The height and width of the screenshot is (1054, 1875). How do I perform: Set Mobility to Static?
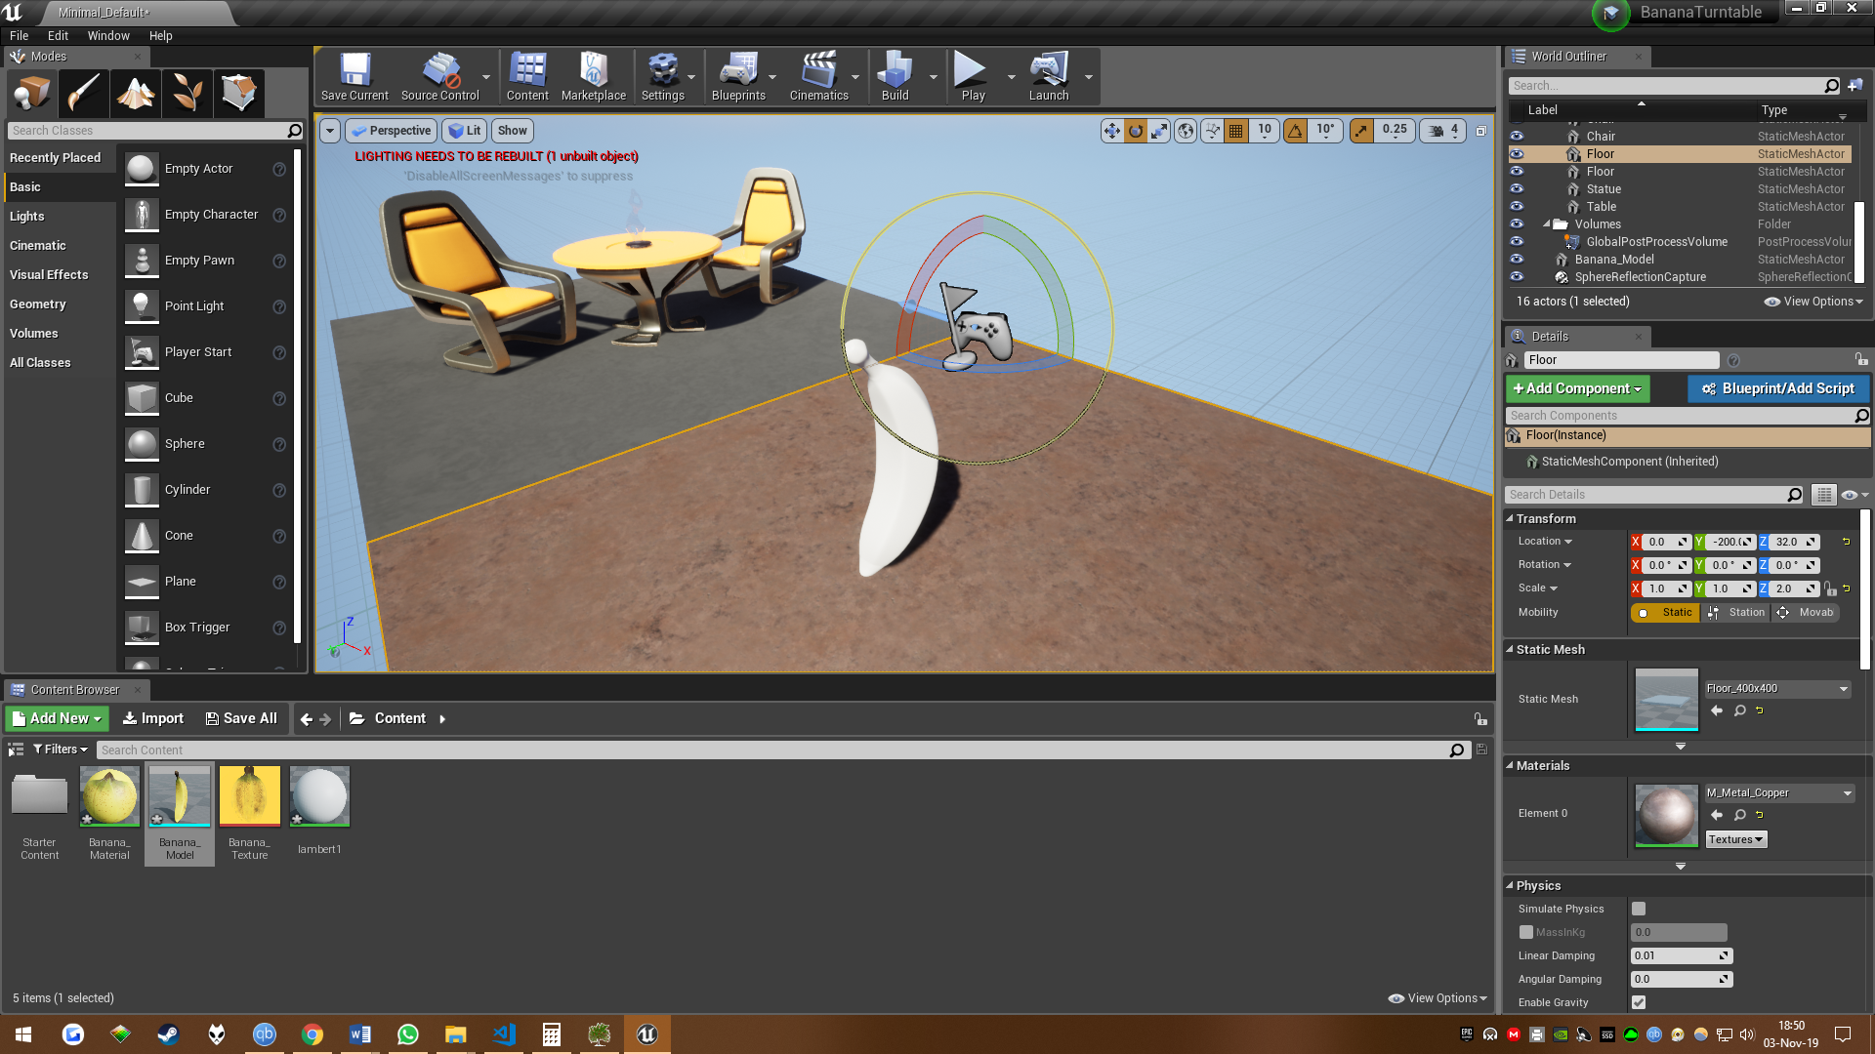point(1665,613)
